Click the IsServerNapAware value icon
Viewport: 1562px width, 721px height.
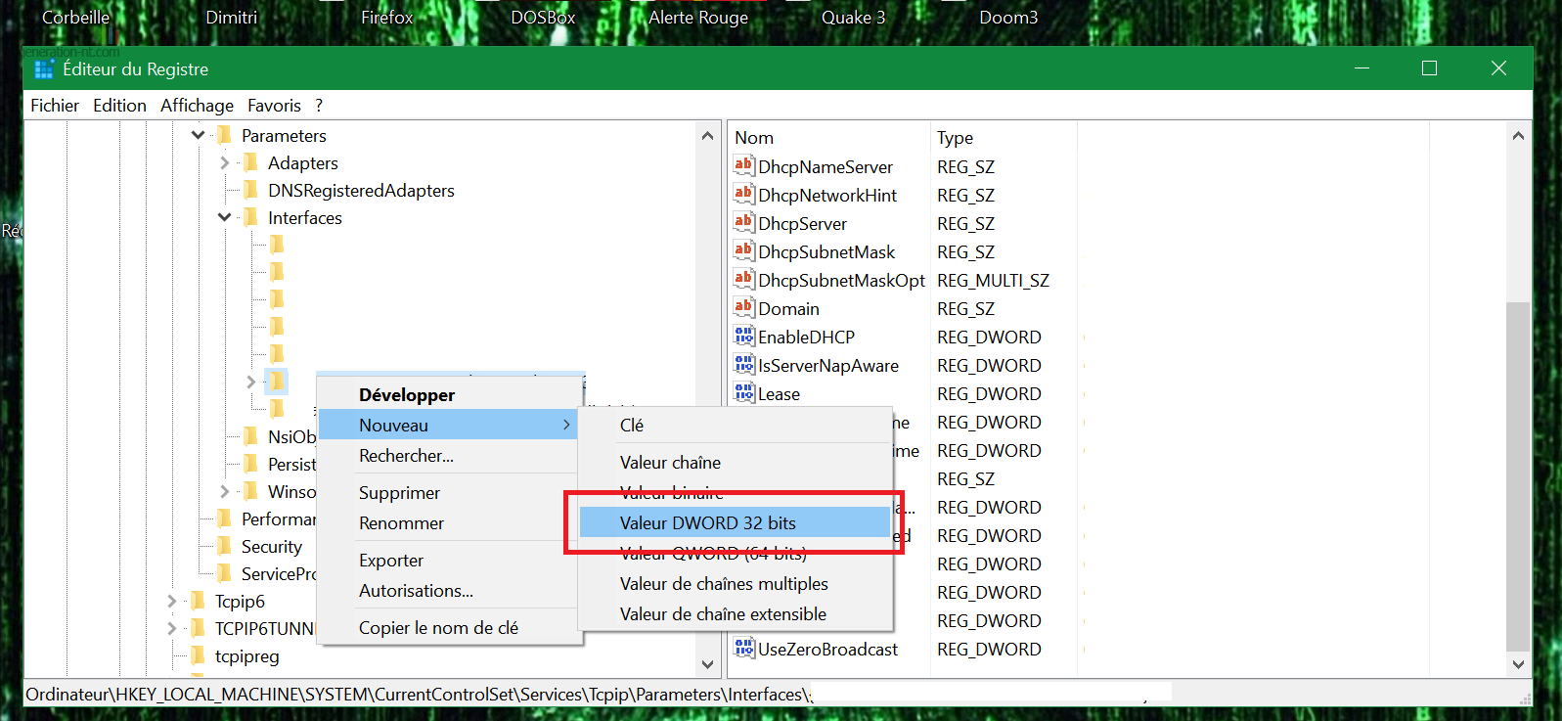(x=743, y=365)
